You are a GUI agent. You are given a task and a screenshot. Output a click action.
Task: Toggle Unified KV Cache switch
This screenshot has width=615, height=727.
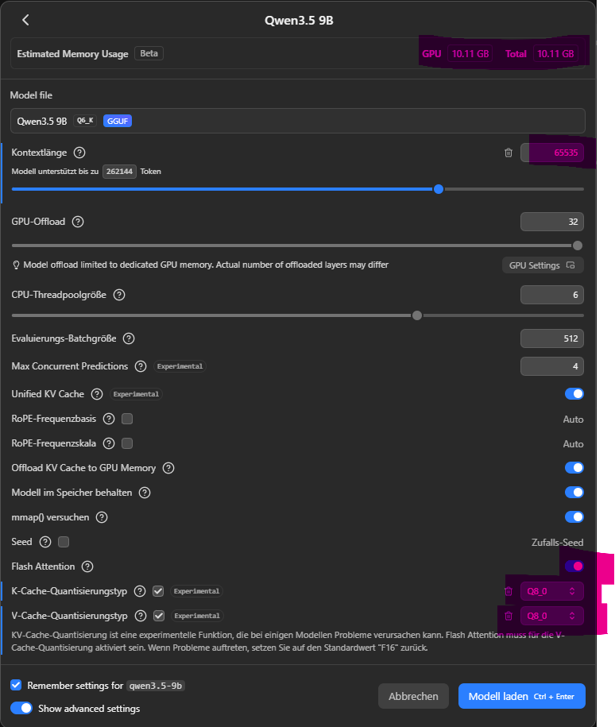(574, 393)
